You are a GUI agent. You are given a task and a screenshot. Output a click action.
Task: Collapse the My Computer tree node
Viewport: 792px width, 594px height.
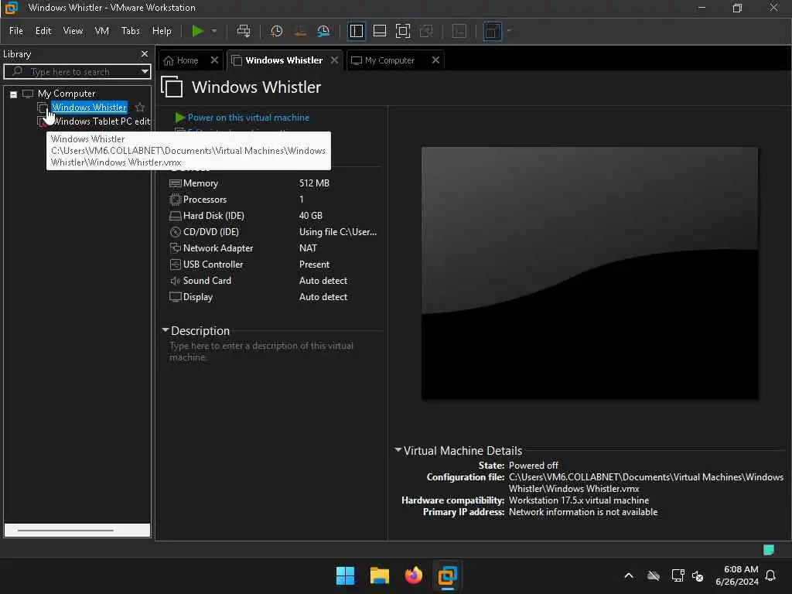click(x=14, y=94)
